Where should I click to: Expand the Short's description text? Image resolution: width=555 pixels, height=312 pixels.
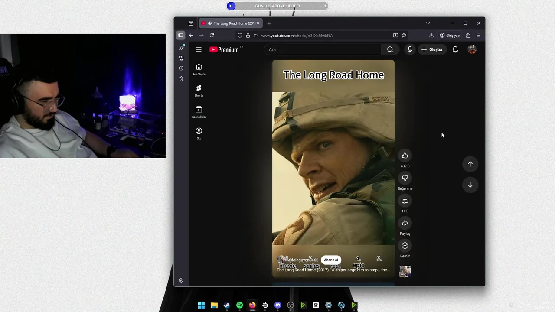pos(333,270)
